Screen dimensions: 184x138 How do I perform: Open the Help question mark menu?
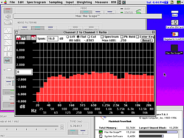(x=172, y=2)
